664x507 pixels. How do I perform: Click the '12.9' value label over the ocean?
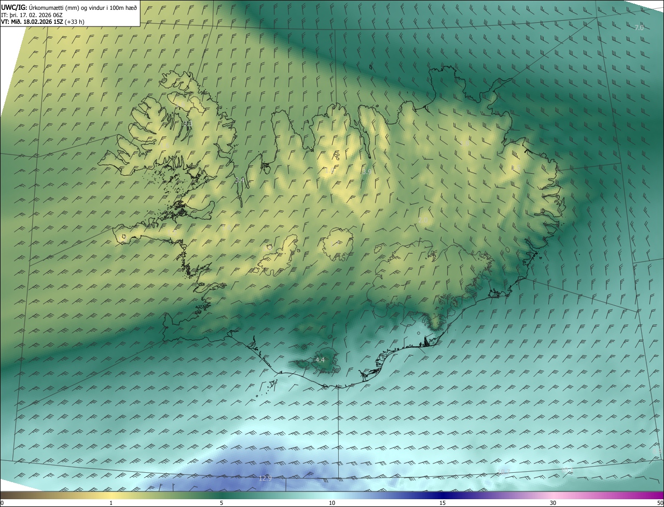265,478
